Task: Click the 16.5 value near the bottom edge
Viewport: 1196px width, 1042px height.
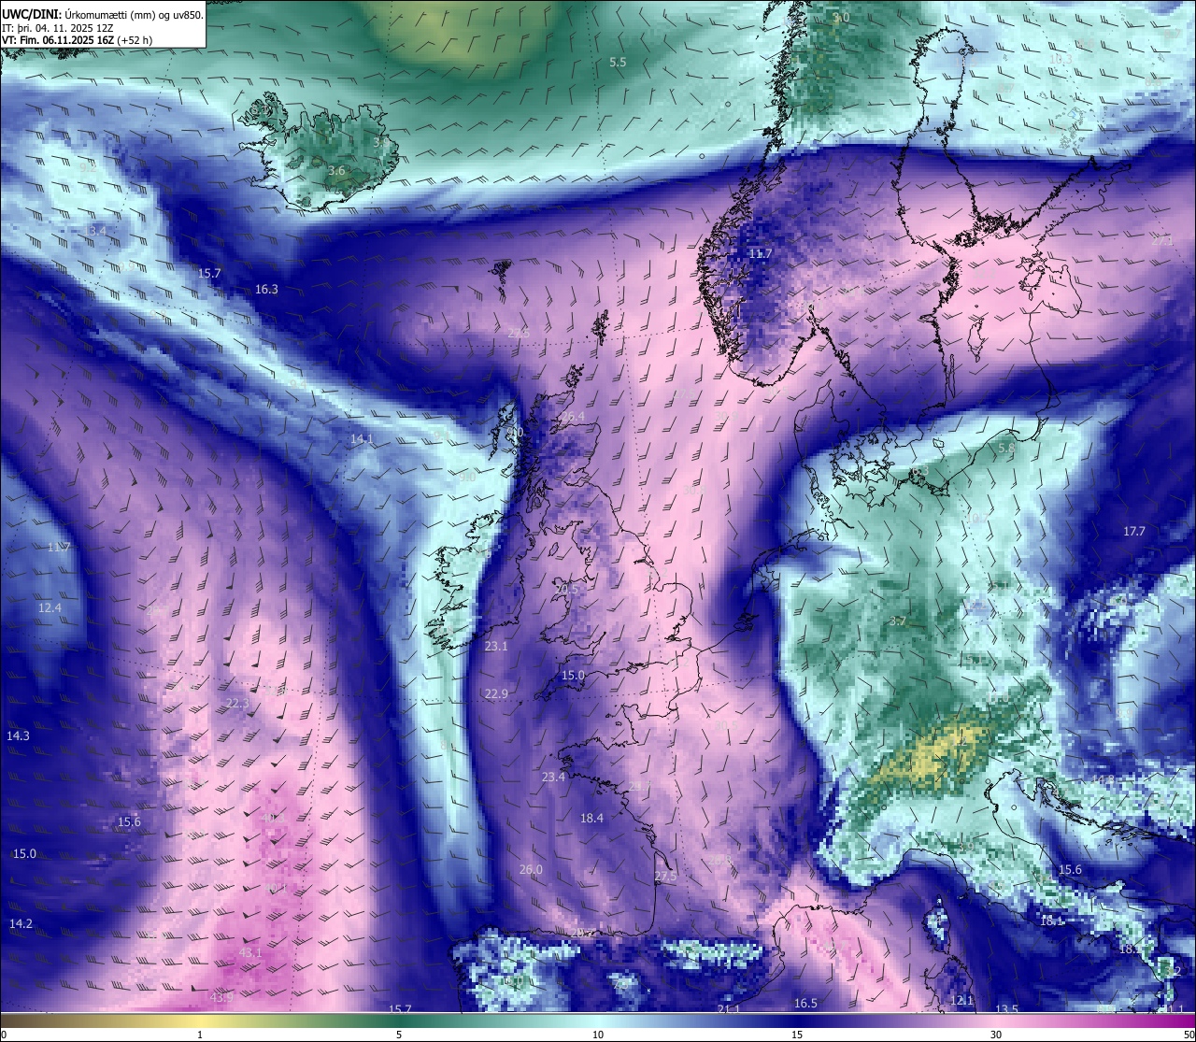Action: 805,1003
